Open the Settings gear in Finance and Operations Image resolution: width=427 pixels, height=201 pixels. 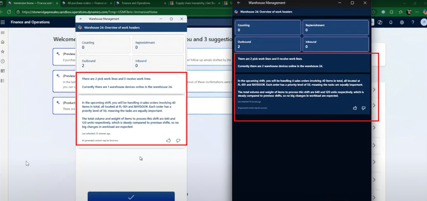coord(402,22)
